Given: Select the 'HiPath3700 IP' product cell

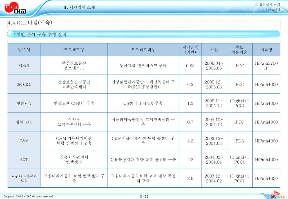Looking at the screenshot, I should pos(266,66).
